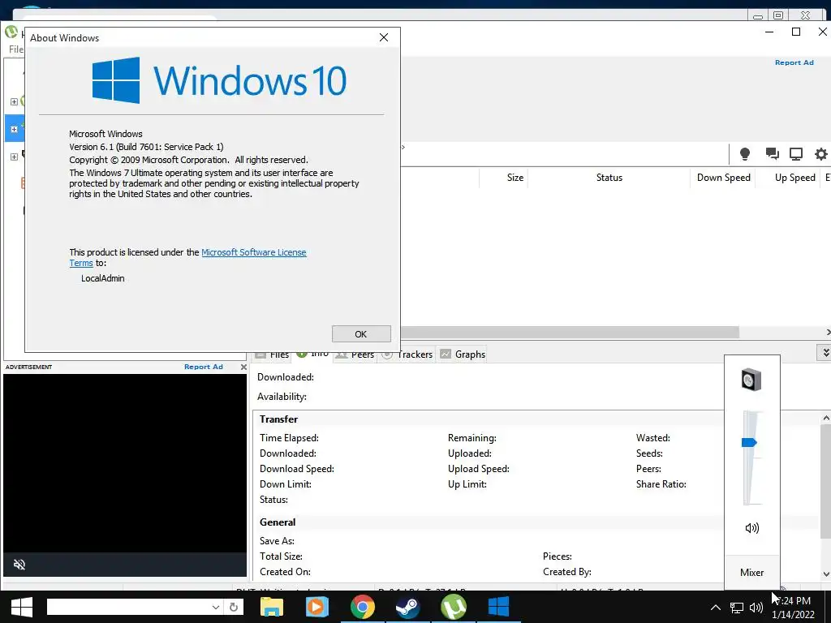
Task: Open File Explorer from the taskbar
Action: click(x=271, y=607)
